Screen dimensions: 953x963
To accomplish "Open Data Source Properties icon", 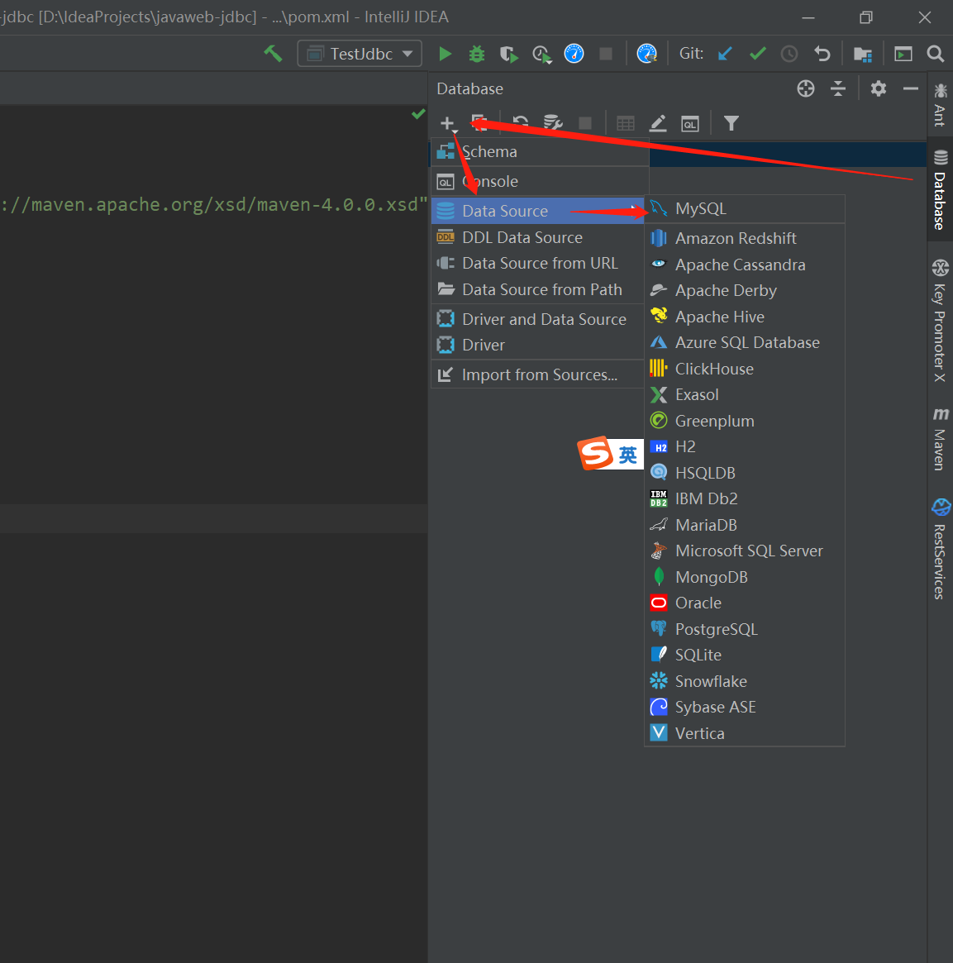I will (x=553, y=123).
